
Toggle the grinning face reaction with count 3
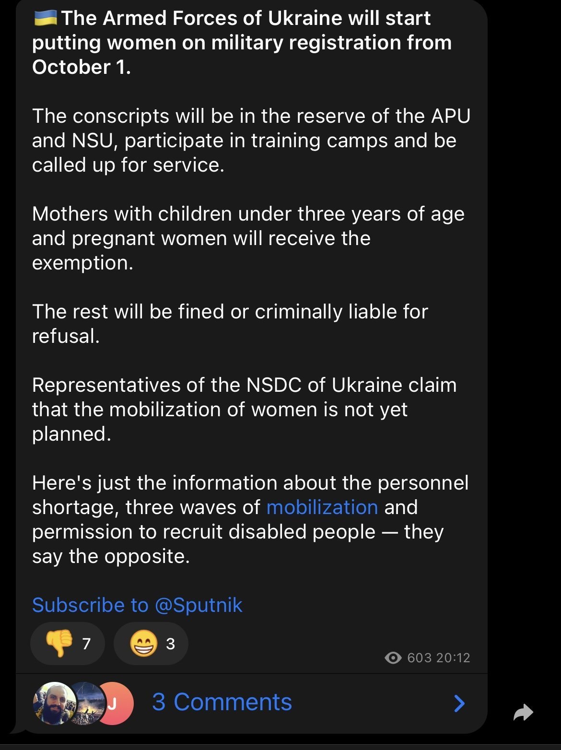pos(151,643)
